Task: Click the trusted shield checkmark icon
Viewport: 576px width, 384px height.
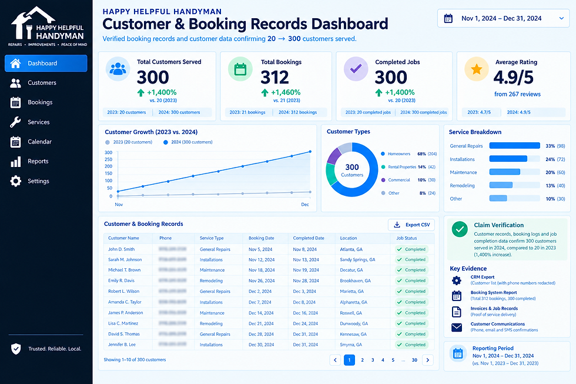Action: click(16, 349)
